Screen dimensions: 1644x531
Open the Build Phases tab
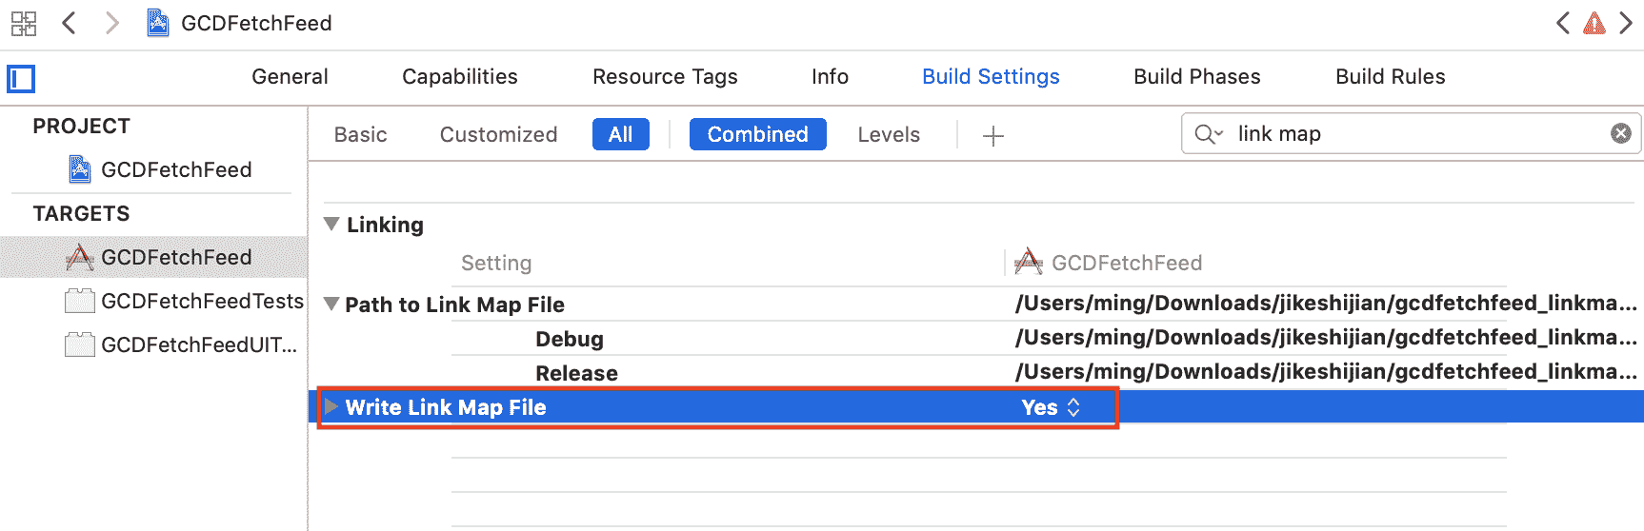[1196, 76]
